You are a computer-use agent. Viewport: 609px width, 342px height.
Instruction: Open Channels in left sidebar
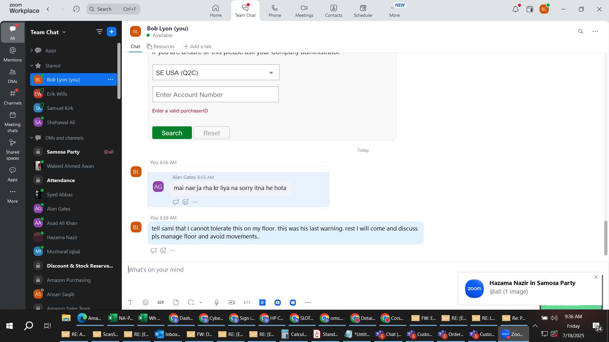click(x=13, y=98)
